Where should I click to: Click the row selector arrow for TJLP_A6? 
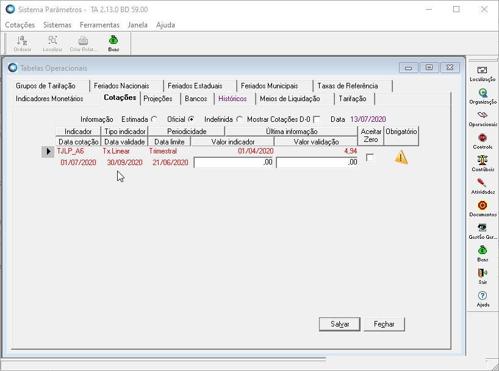point(48,151)
